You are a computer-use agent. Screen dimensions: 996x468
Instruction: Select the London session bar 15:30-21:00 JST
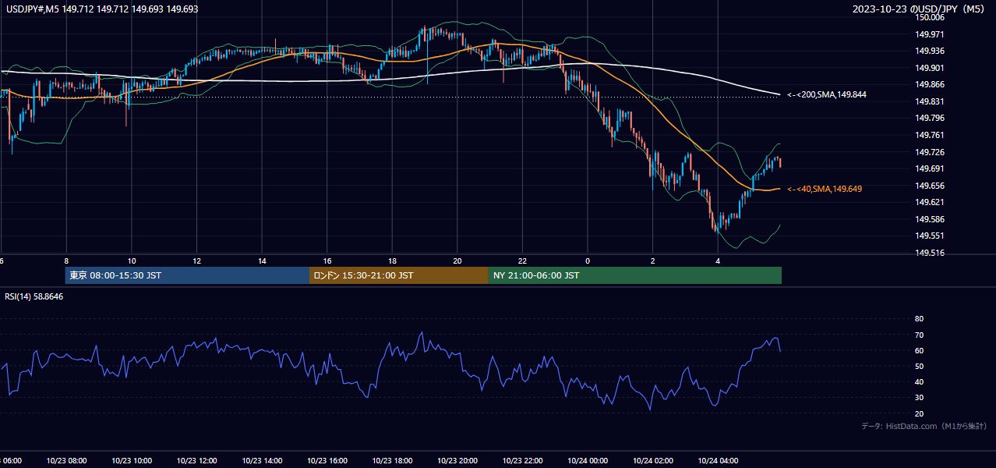coord(399,275)
